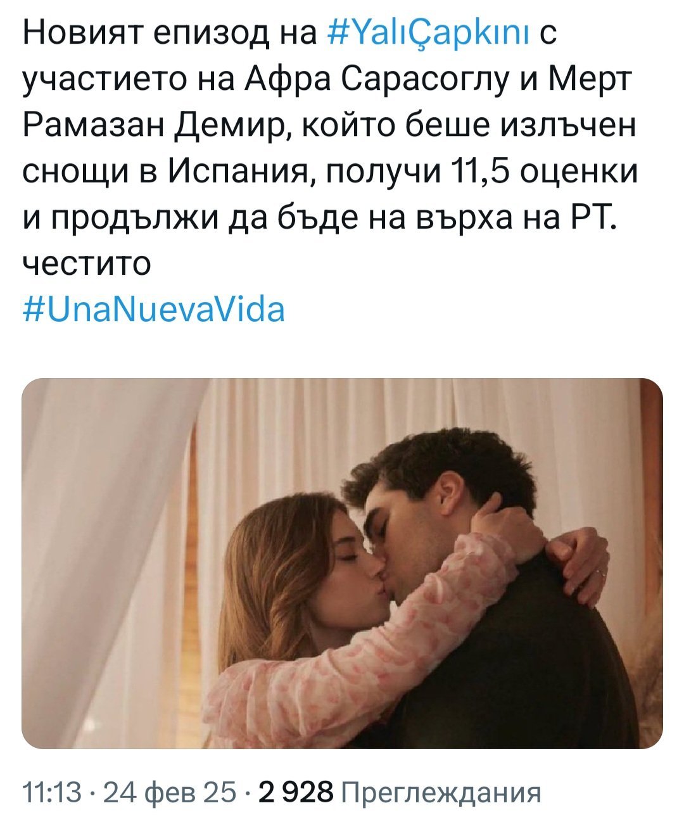Image resolution: width=684 pixels, height=815 pixels.
Task: Click the word Прегледания
Action: [x=442, y=792]
